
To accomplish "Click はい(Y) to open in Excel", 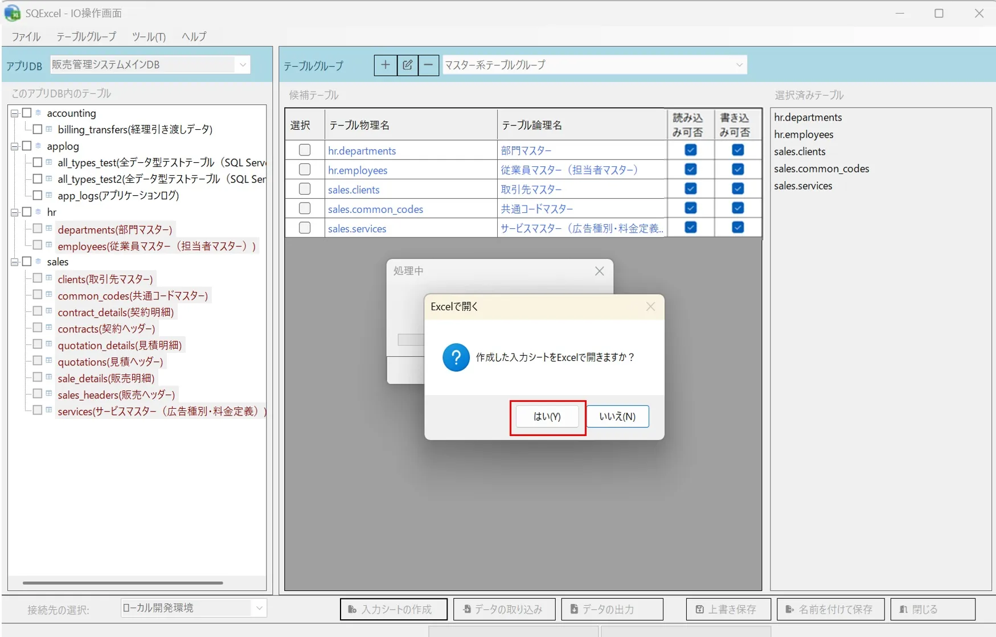I will 547,417.
